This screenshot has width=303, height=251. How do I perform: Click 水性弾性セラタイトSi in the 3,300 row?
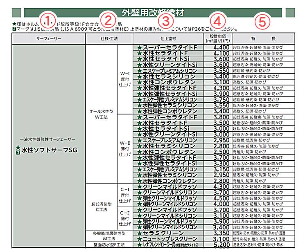[x=170, y=164]
